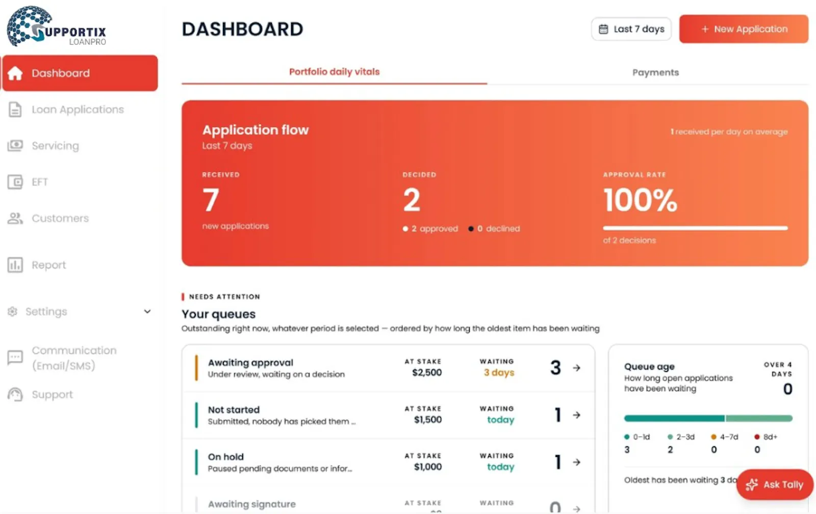Screen dimensions: 816x514
Task: Click the Supportix LoanPro logo
Action: point(56,27)
